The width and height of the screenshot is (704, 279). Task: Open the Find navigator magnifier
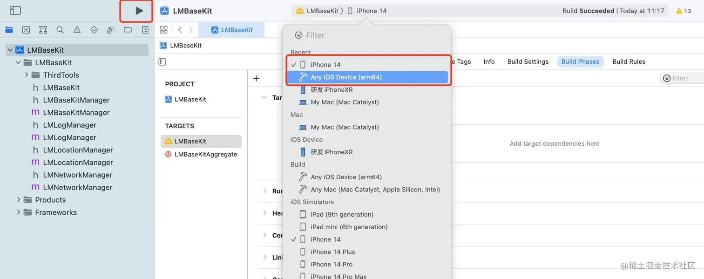tap(60, 30)
